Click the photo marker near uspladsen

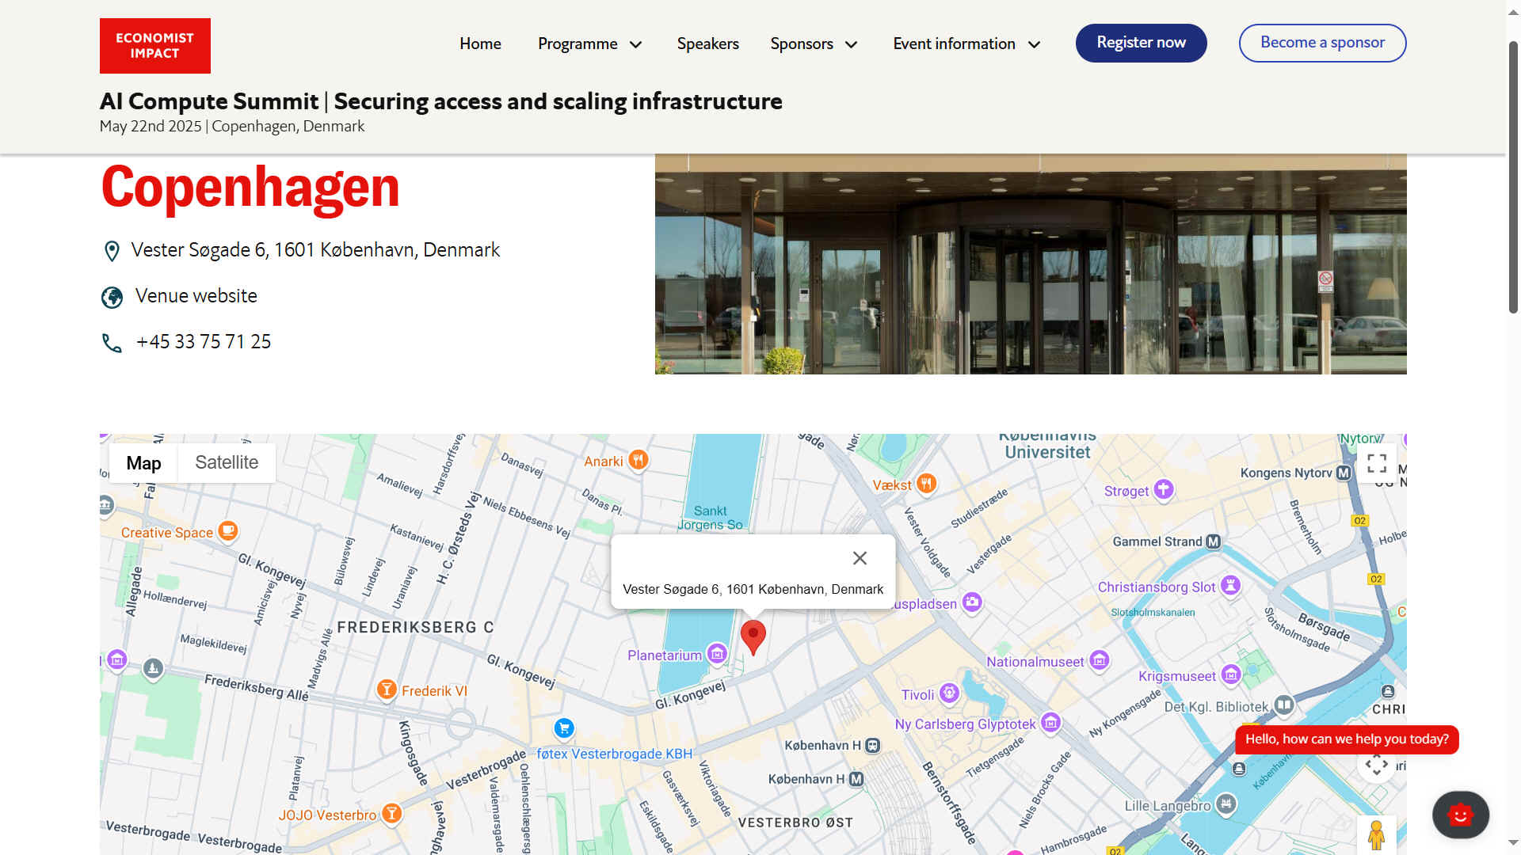tap(972, 602)
